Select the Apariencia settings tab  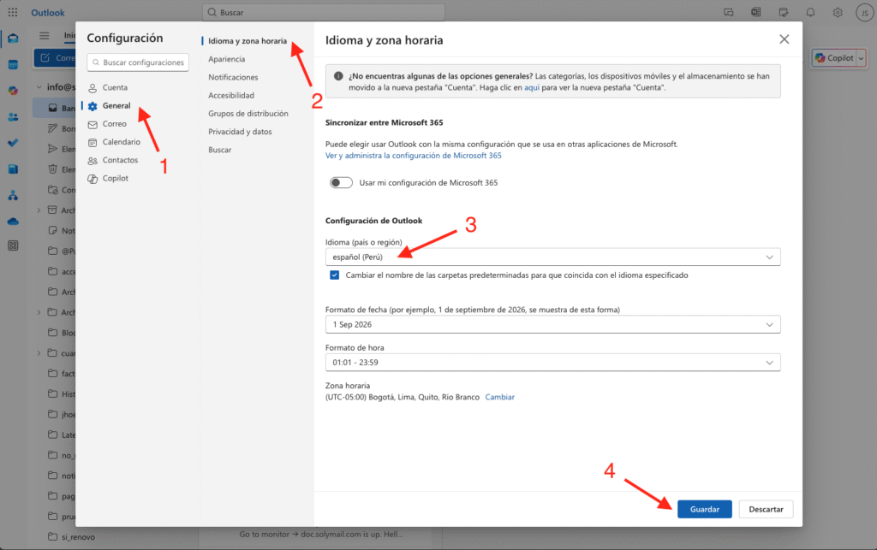click(226, 59)
